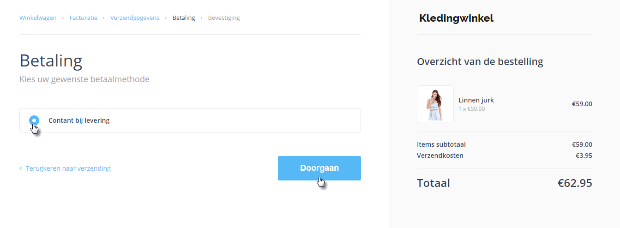Click the Doorgaan button
This screenshot has height=228, width=620.
point(319,168)
